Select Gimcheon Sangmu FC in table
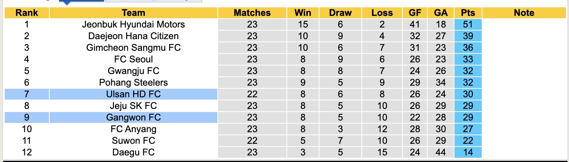Image resolution: width=569 pixels, height=162 pixels. point(133,48)
